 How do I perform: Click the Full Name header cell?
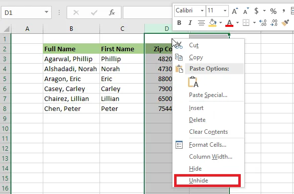[72, 49]
